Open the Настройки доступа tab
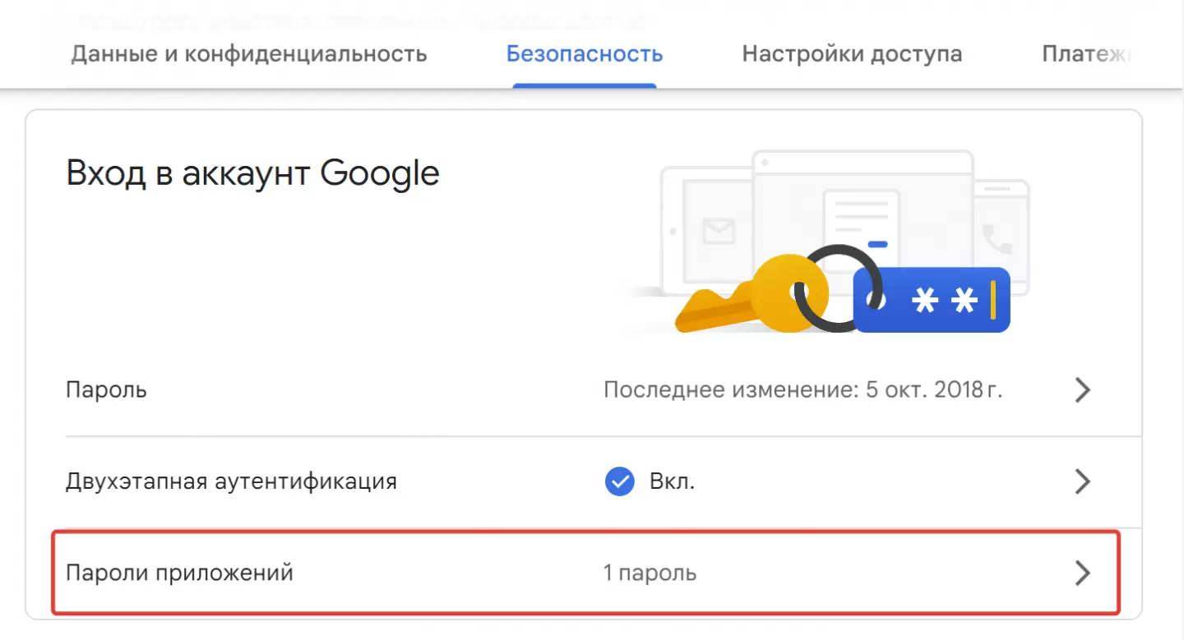The width and height of the screenshot is (1184, 640). (852, 55)
